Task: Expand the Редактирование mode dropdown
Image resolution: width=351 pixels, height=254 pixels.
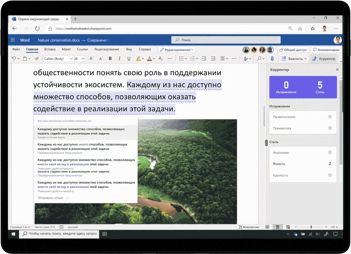Action: tap(177, 50)
